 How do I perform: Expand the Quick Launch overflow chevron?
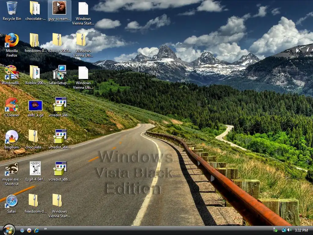46,229
